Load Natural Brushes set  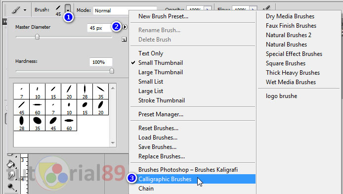tap(286, 45)
